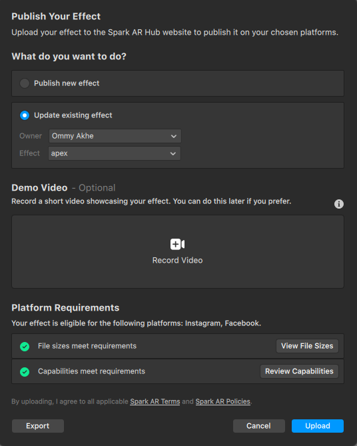Click the View File Sizes button
The image size is (357, 446).
pos(307,346)
